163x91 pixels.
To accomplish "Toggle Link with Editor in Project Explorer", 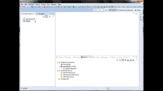I will [46, 17].
